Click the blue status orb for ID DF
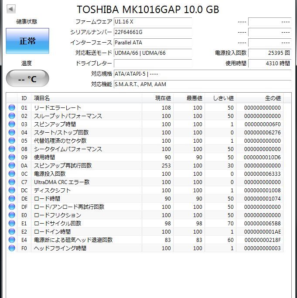The width and height of the screenshot is (297, 298). click(x=12, y=207)
